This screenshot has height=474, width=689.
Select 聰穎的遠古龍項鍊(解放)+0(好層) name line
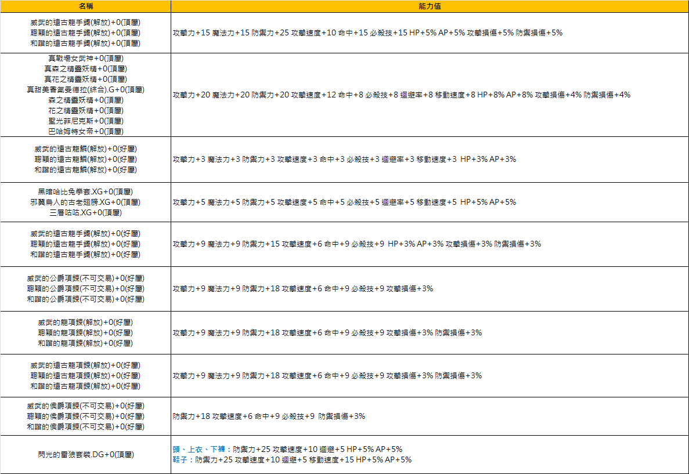click(x=86, y=376)
